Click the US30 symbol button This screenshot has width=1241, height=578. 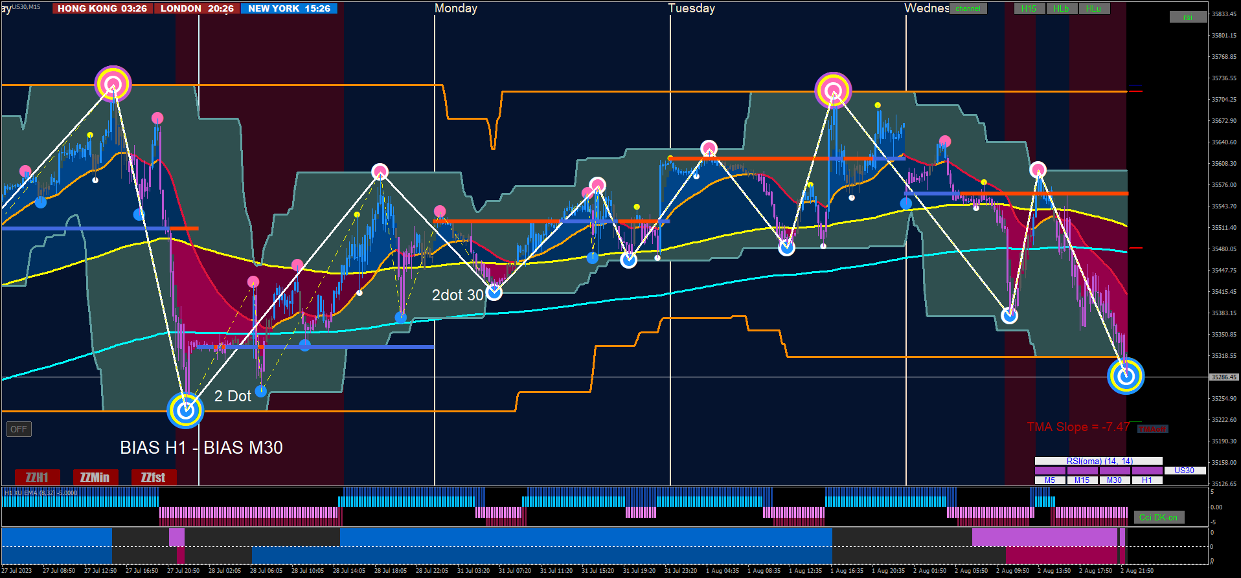(x=1185, y=471)
